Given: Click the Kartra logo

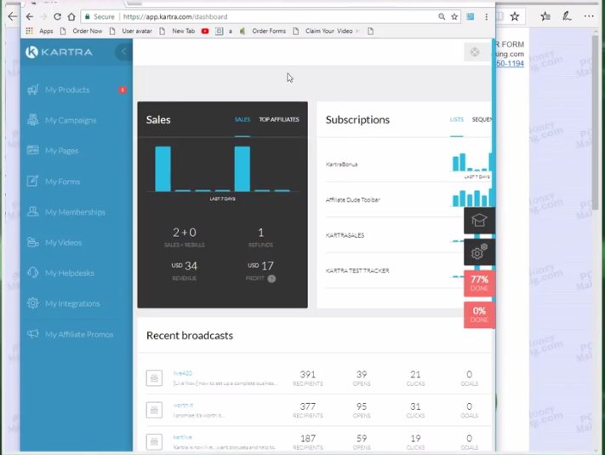Looking at the screenshot, I should pyautogui.click(x=59, y=52).
